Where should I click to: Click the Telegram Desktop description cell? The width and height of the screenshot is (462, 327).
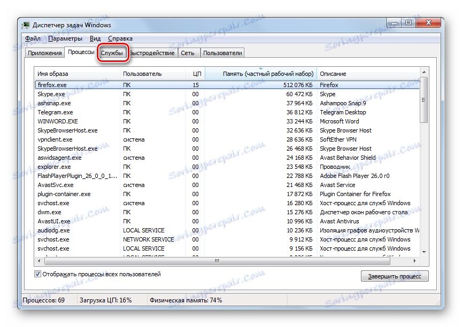coord(343,112)
